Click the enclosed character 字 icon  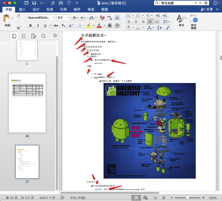click(x=117, y=26)
